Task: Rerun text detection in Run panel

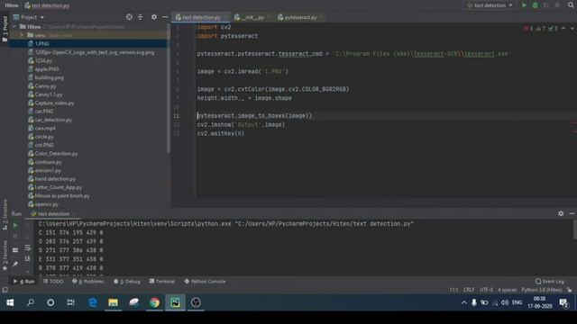Action: tap(15, 225)
